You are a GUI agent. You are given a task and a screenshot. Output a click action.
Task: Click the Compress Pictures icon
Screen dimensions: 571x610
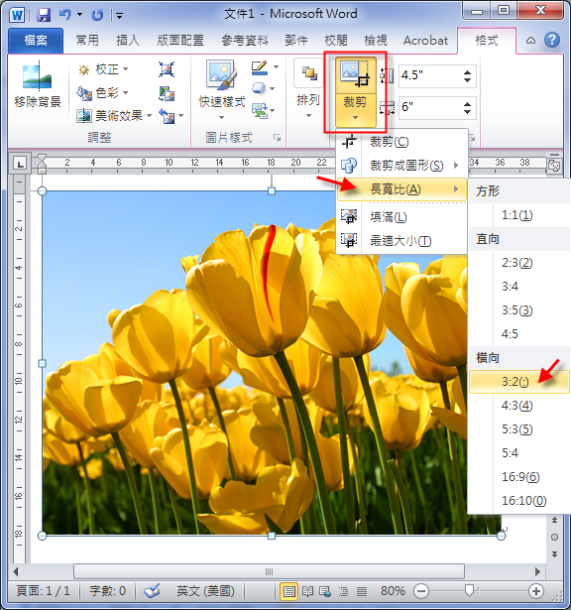pyautogui.click(x=167, y=69)
